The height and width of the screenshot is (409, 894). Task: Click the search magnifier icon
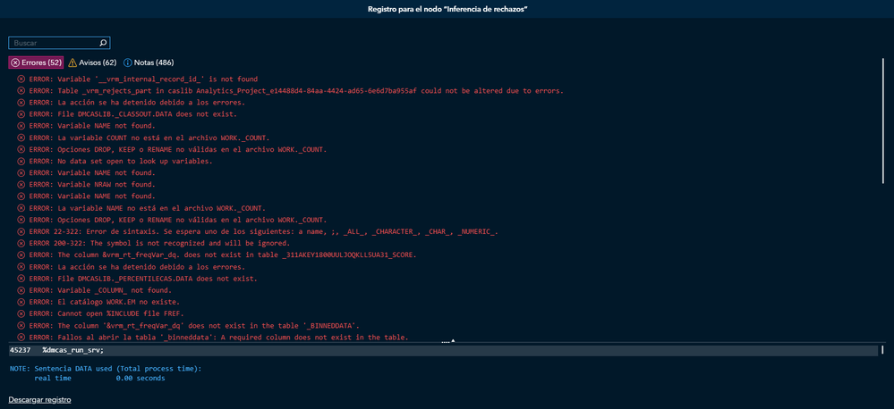pyautogui.click(x=103, y=43)
